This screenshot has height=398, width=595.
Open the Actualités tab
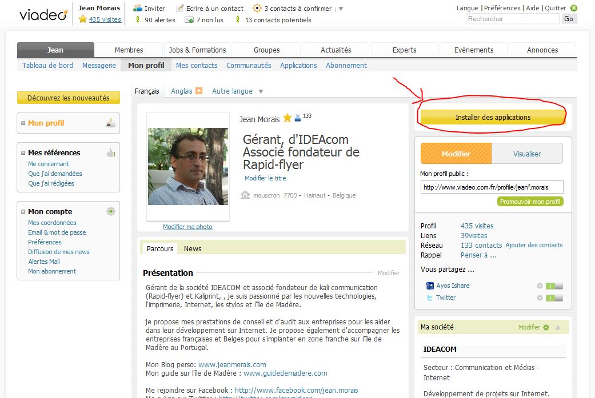(336, 50)
